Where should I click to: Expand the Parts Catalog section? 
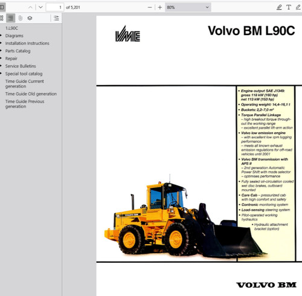click(x=1, y=51)
